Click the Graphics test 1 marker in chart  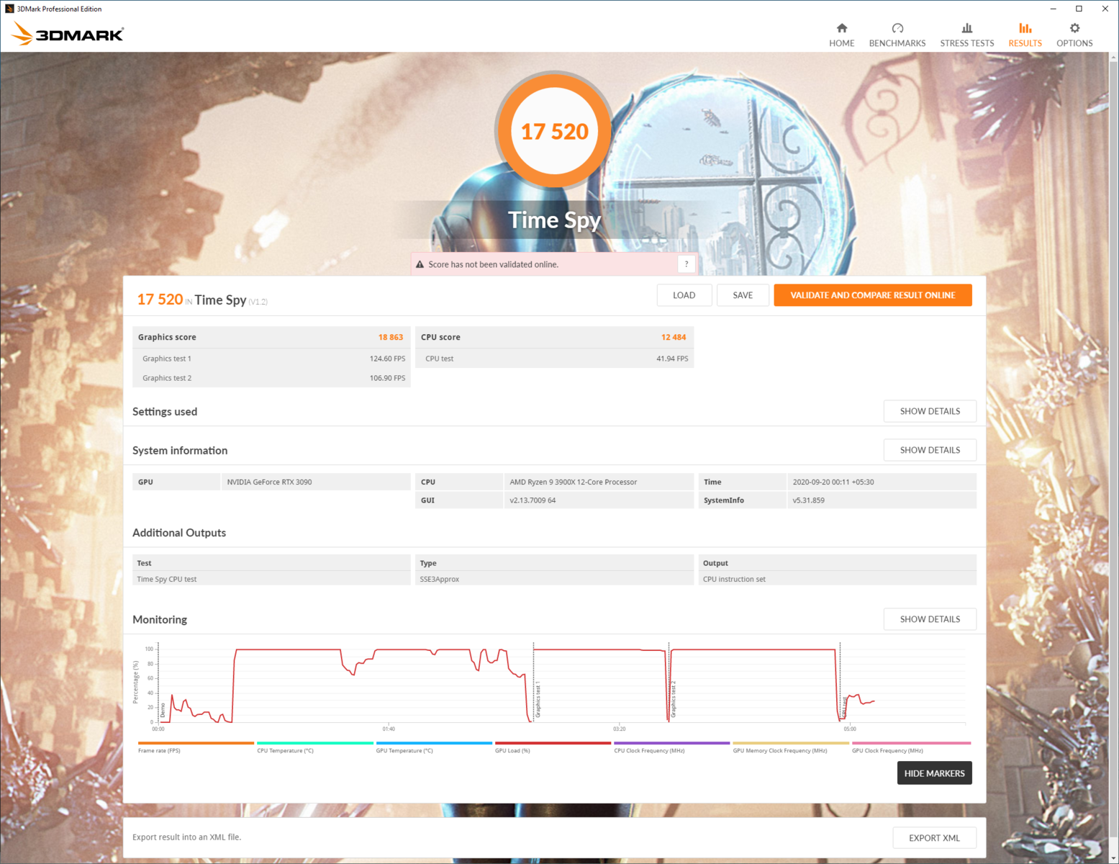pos(538,700)
